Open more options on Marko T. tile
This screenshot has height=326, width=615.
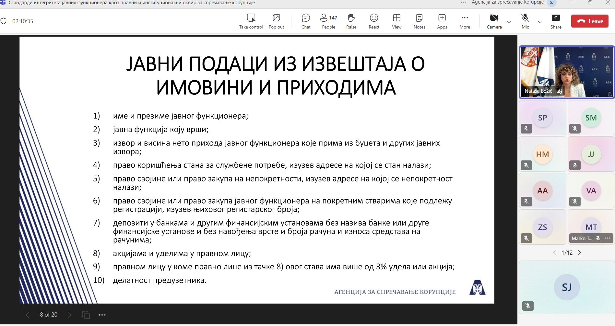[607, 238]
